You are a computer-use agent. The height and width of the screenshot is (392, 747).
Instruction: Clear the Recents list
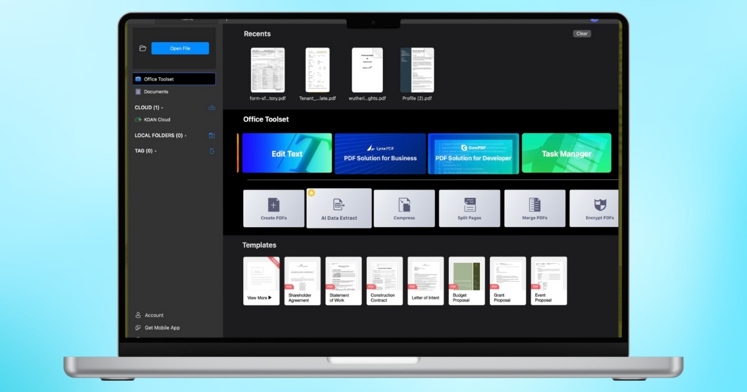(581, 34)
